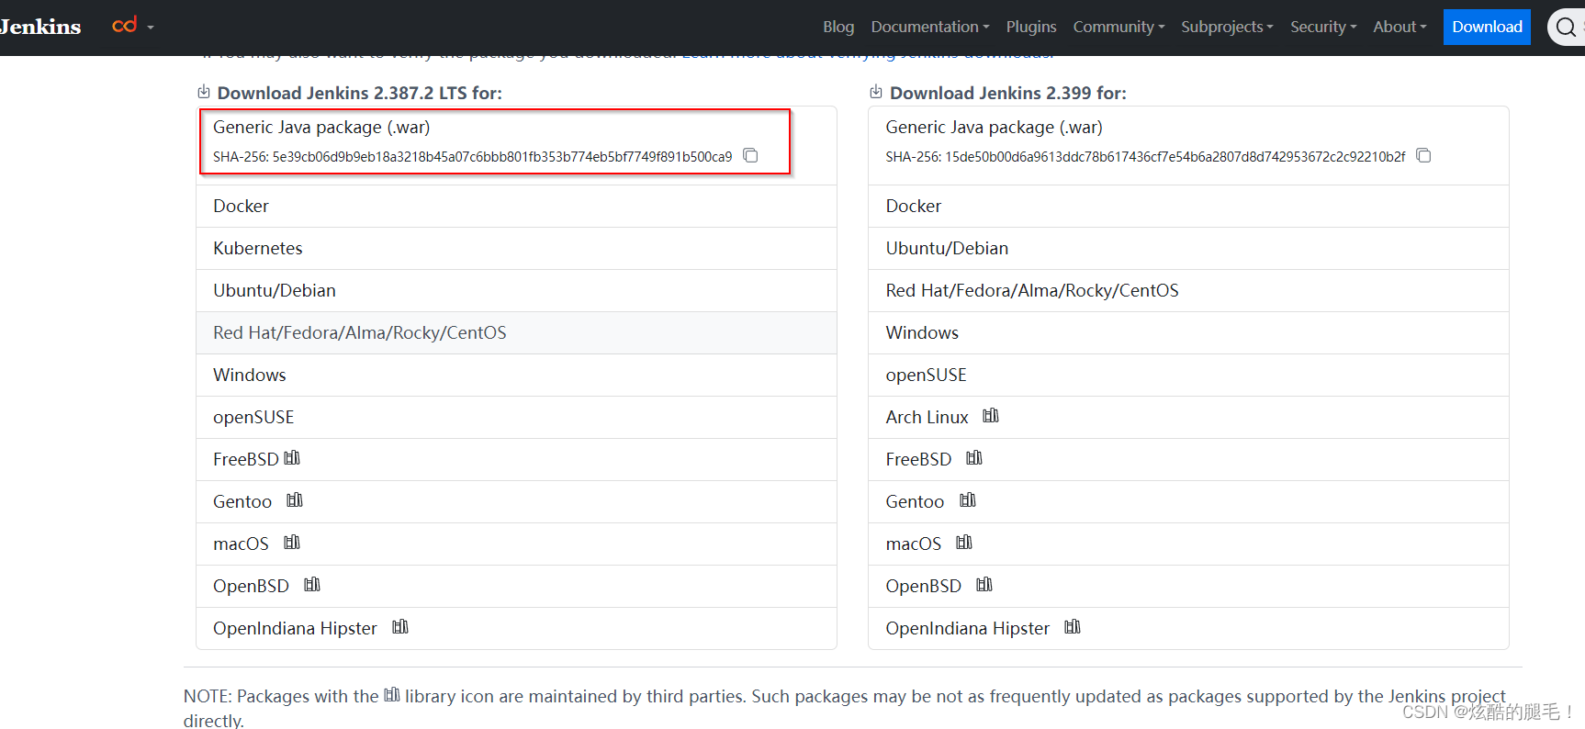Image resolution: width=1585 pixels, height=729 pixels.
Task: Select Windows under LTS downloads
Action: point(516,375)
